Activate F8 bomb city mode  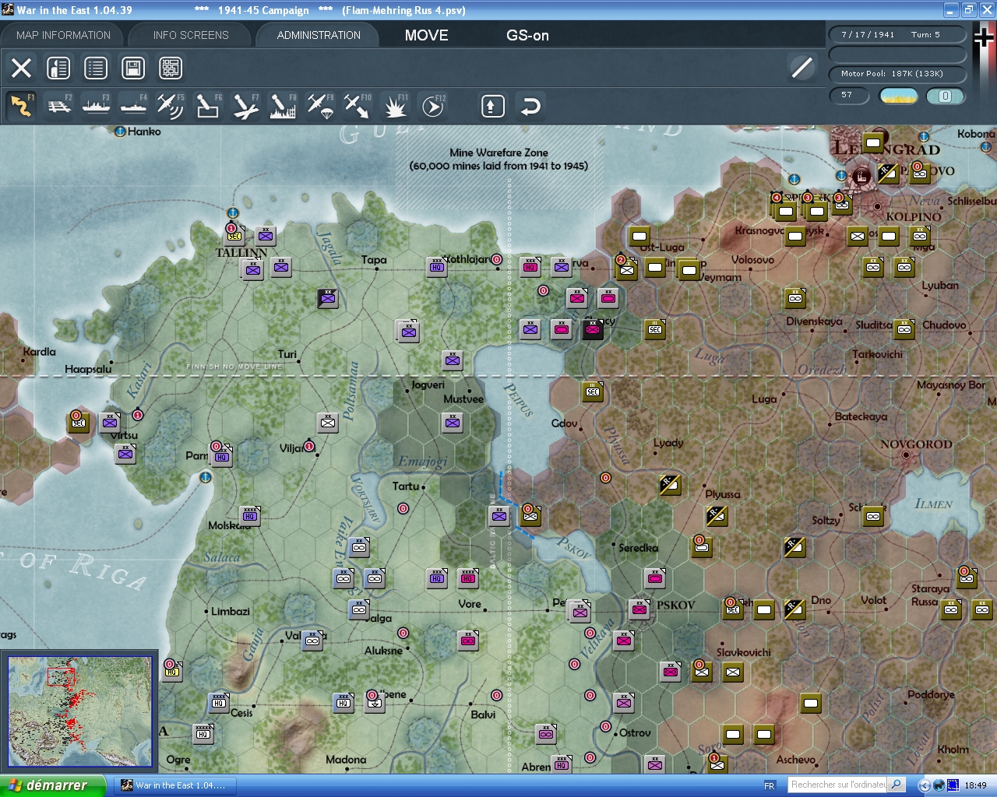click(283, 106)
